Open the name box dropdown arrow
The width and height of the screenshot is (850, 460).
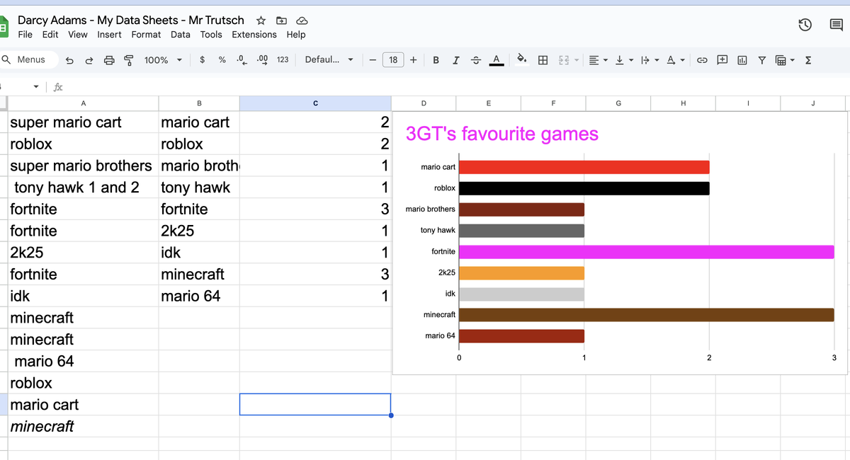click(36, 87)
